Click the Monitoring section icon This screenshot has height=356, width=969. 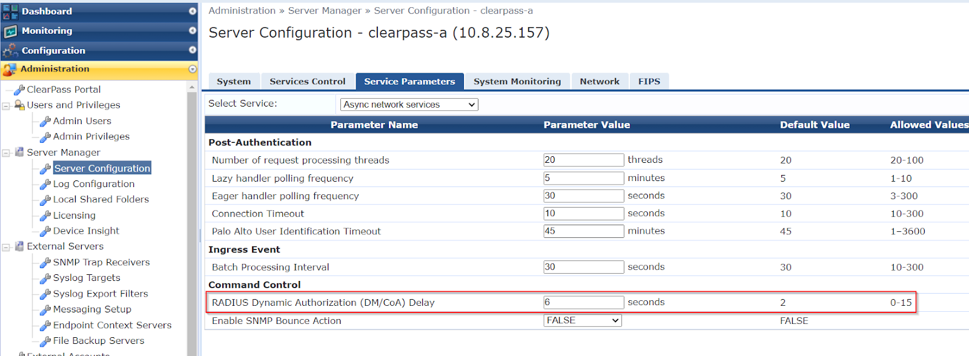tap(10, 31)
